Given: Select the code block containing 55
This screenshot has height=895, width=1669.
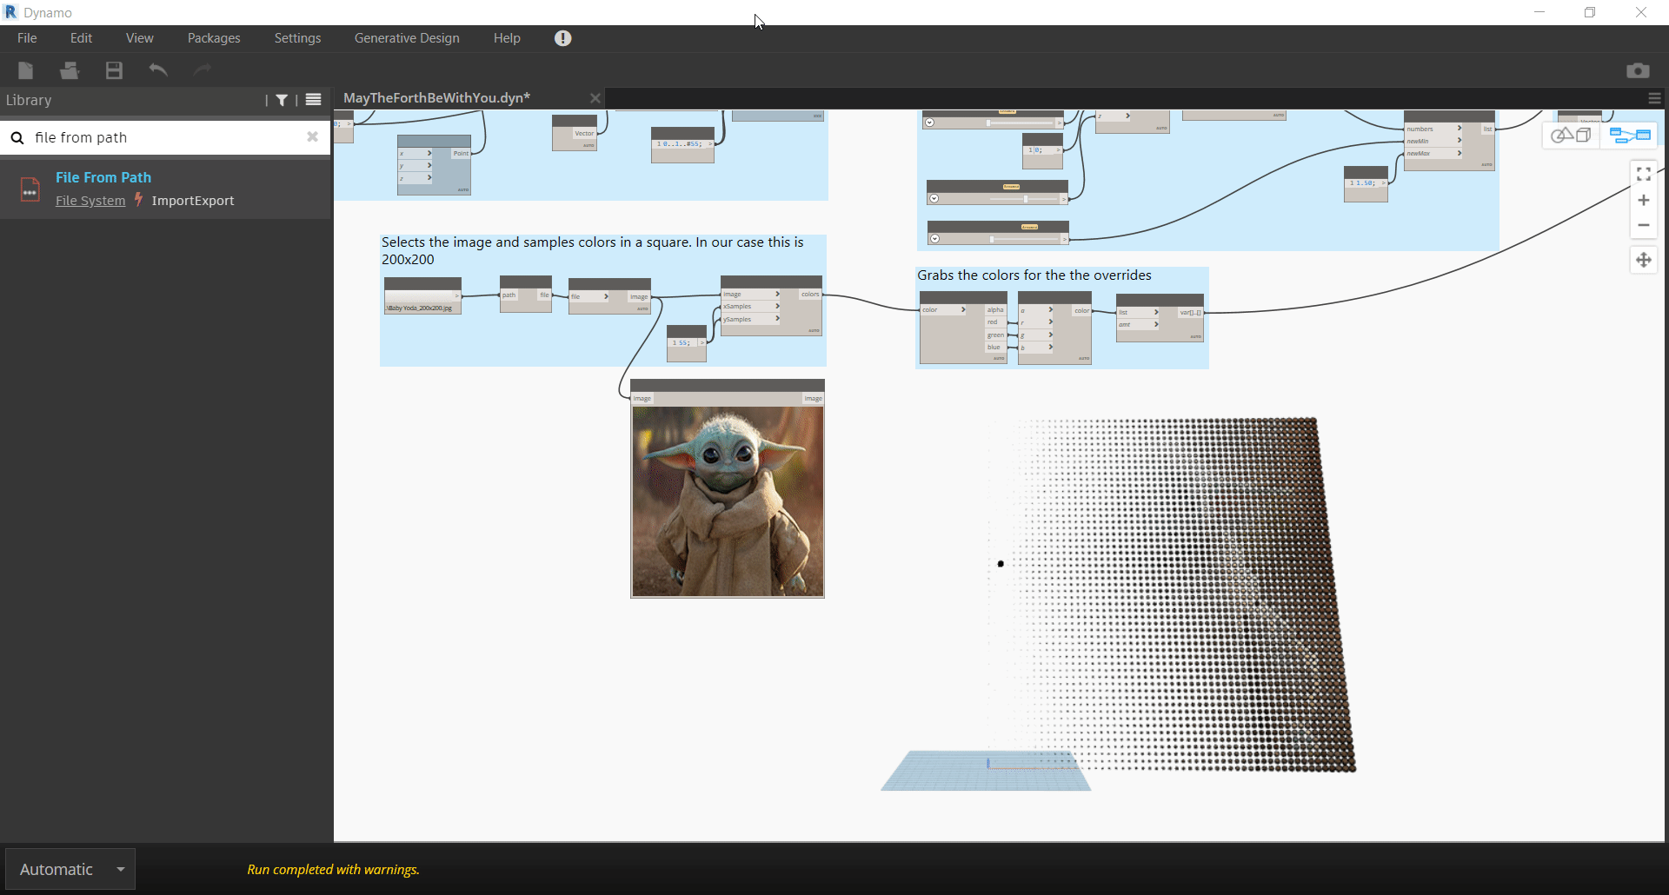Looking at the screenshot, I should (x=687, y=343).
